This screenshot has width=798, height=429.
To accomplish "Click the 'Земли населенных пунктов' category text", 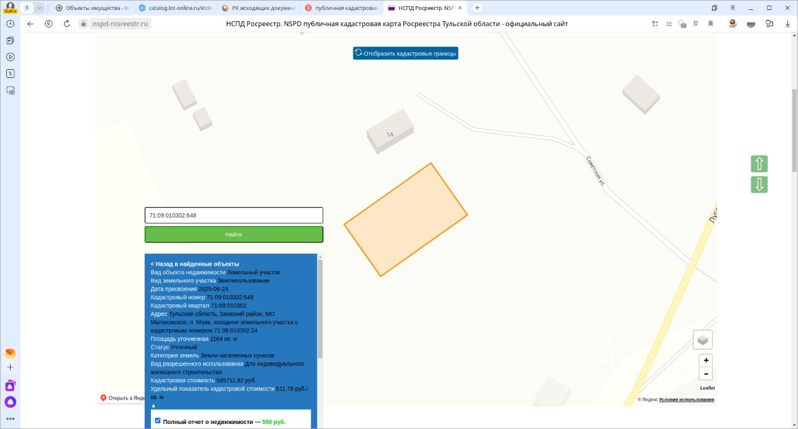I will [x=237, y=355].
